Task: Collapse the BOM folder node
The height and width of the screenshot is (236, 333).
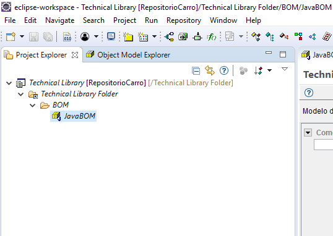Action: click(x=32, y=105)
